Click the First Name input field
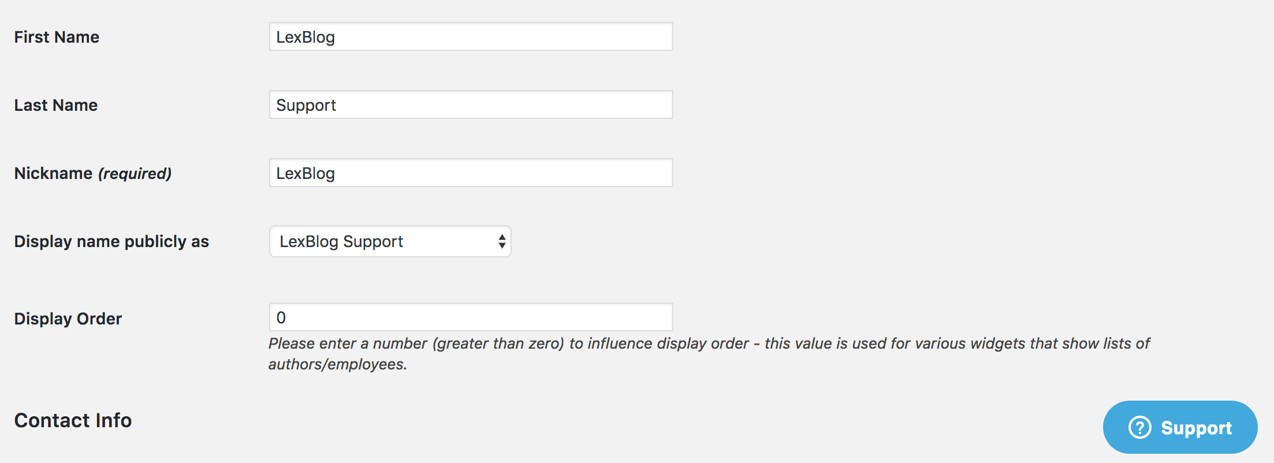 (x=471, y=36)
